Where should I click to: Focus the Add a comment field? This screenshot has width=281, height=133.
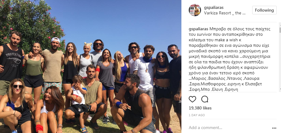[230, 127]
